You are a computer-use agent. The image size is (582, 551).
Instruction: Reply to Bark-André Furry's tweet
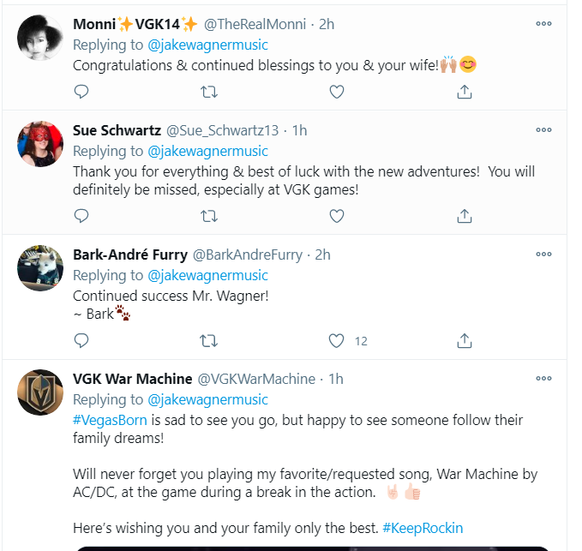point(81,341)
